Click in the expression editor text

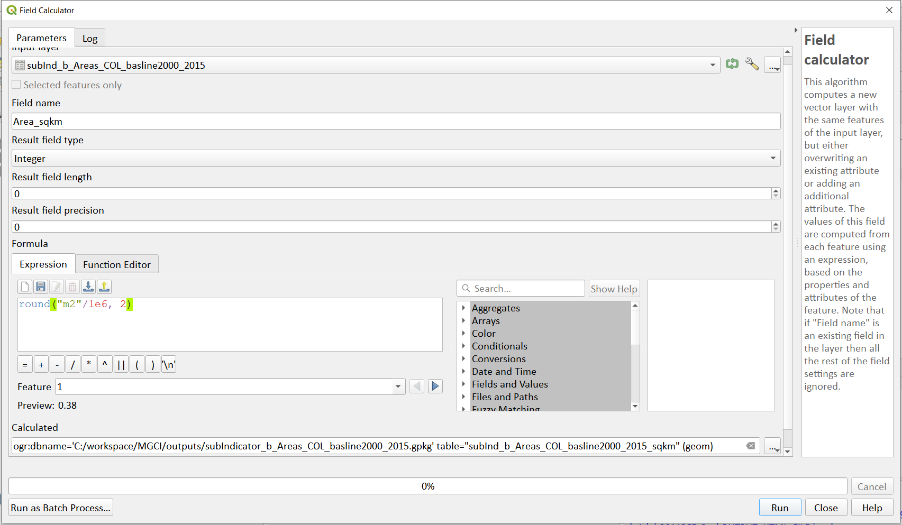230,324
